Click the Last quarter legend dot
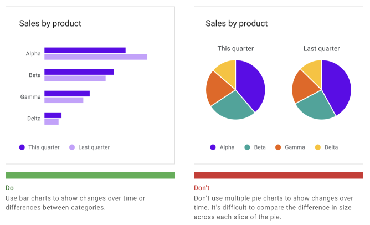 tap(72, 147)
